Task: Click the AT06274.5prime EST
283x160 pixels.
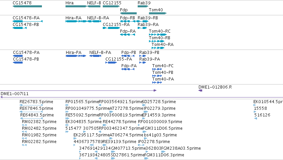Action: 111,138
